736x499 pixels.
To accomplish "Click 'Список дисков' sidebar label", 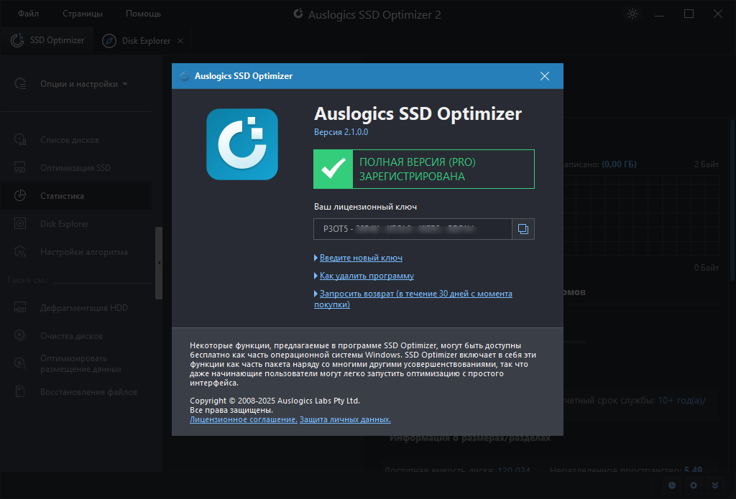I will (70, 140).
